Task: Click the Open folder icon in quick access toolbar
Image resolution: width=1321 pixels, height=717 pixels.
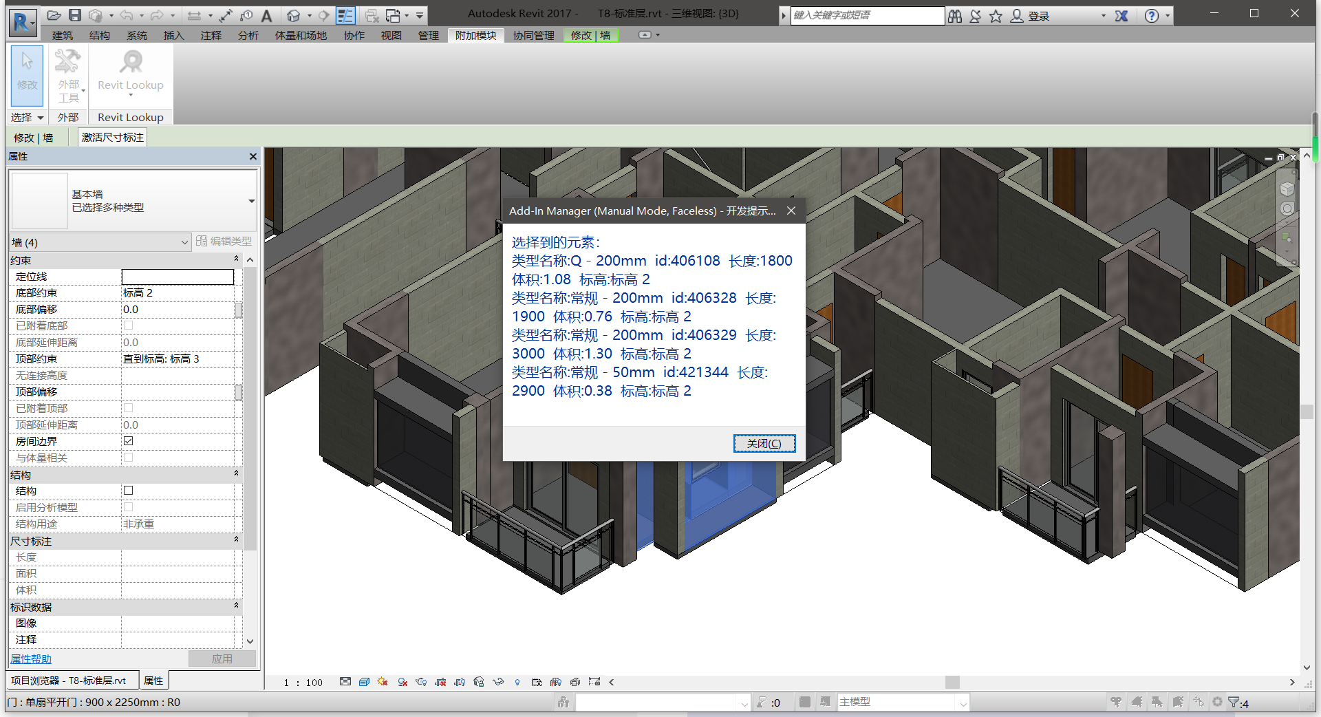Action: [x=54, y=15]
